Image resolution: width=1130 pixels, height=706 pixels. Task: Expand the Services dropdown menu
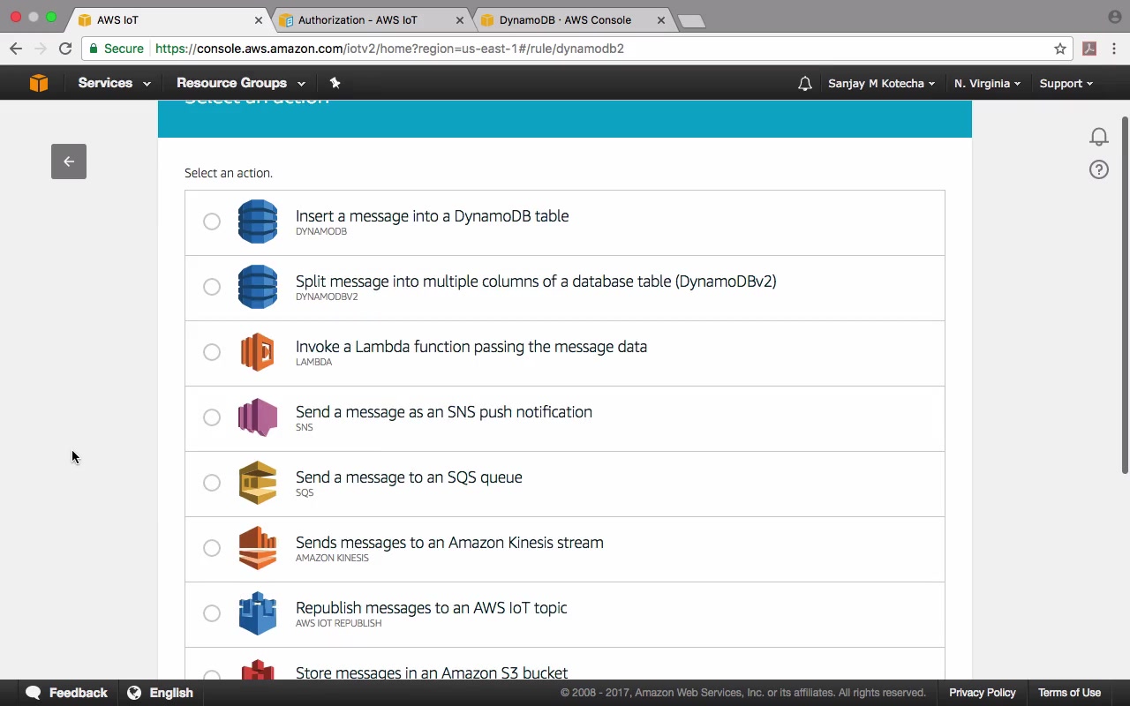pyautogui.click(x=114, y=83)
